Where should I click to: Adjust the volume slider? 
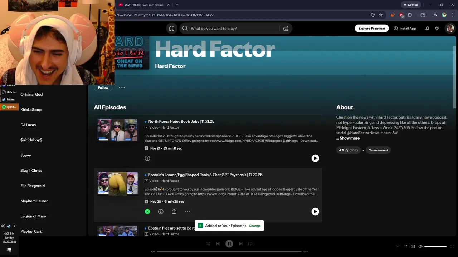pos(435,247)
